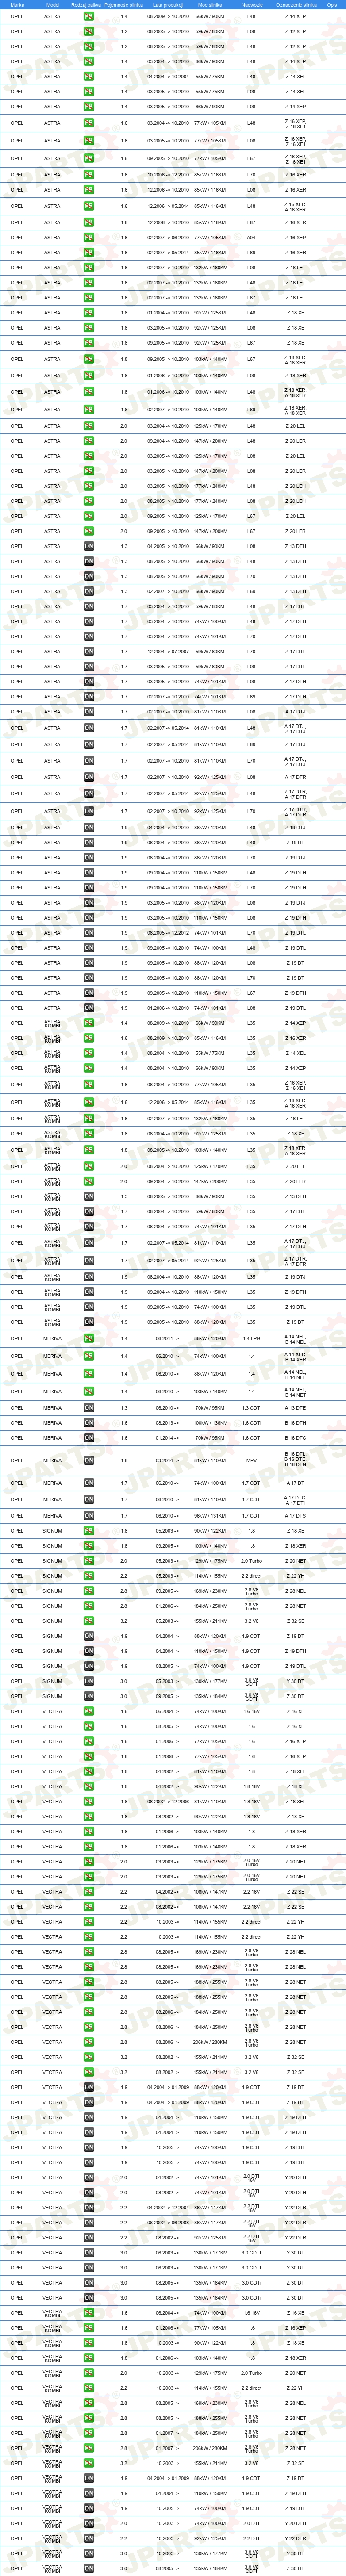
Task: Click the 3.2 V6 cell in Signum row
Action: point(251,1621)
